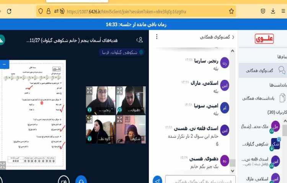Collapse the public chat panel with the chevron
287x183 pixels.
pos(233,37)
